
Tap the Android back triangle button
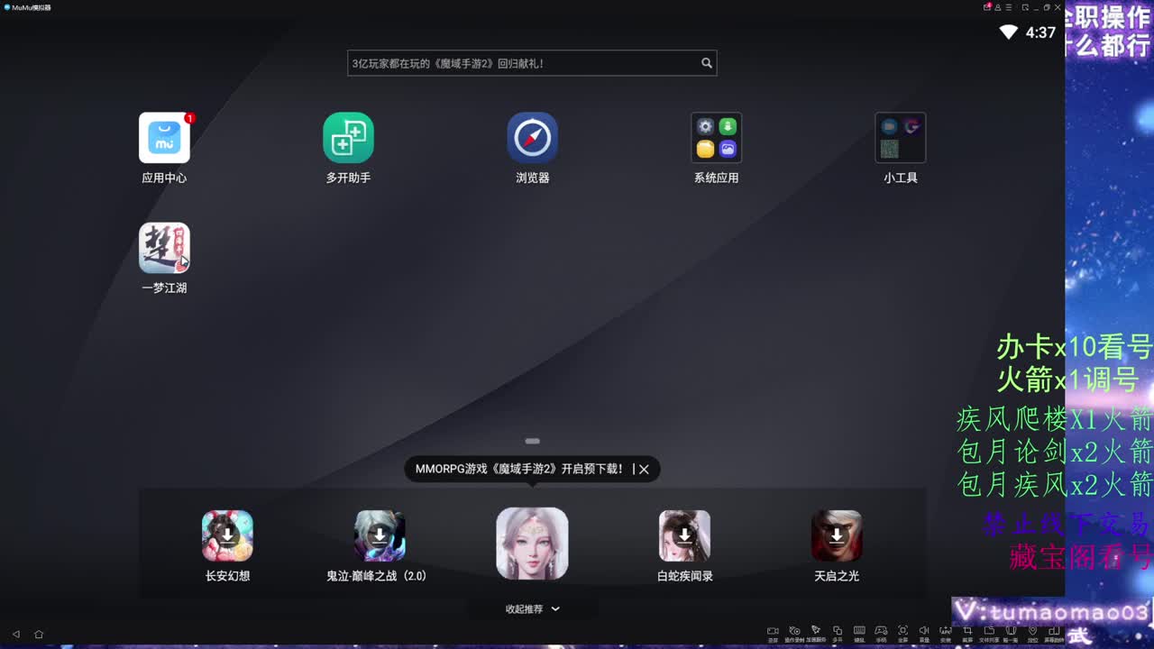tap(15, 635)
